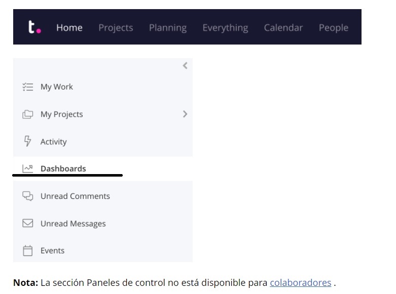
Task: Click the Dashboards chart icon
Action: click(28, 169)
